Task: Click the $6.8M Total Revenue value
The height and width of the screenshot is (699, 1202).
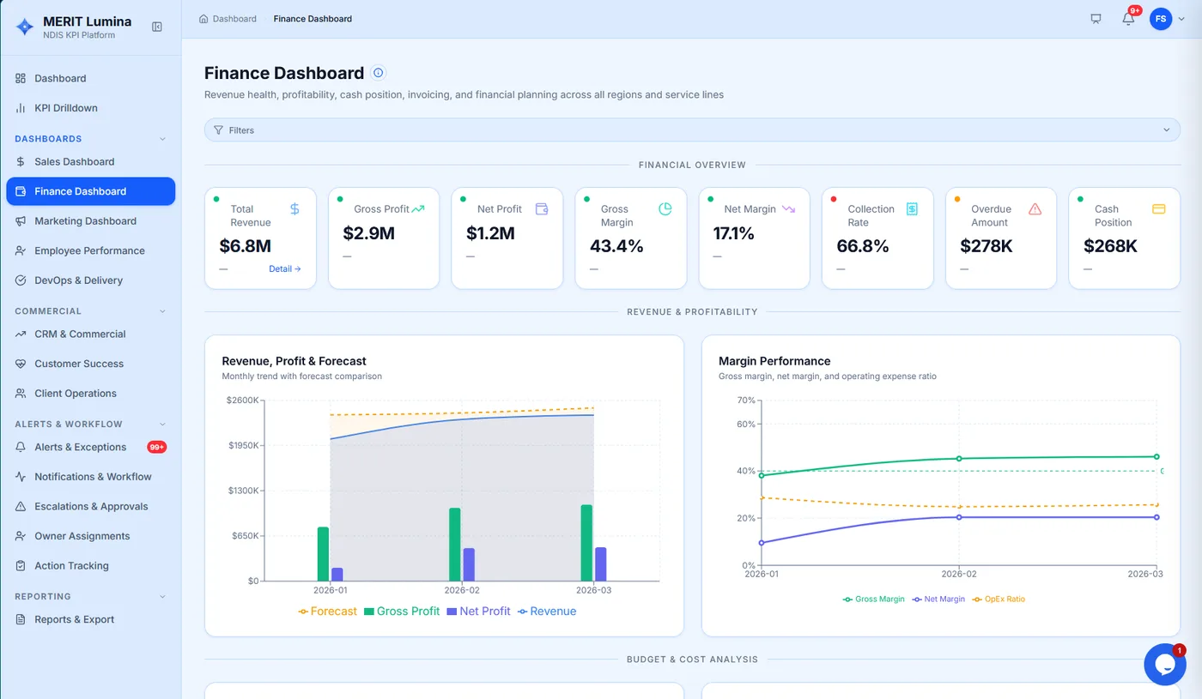Action: [x=246, y=246]
